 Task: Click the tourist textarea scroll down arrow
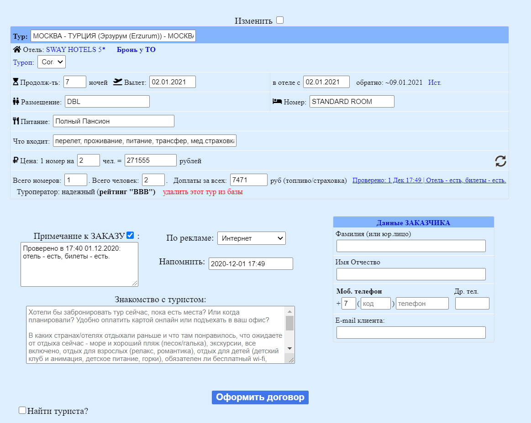pos(289,349)
